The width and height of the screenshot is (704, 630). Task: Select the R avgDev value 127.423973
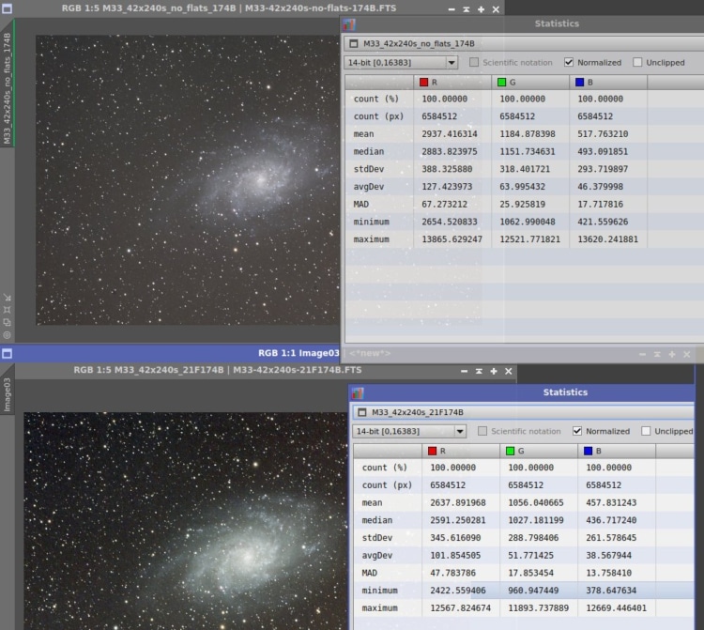point(447,187)
